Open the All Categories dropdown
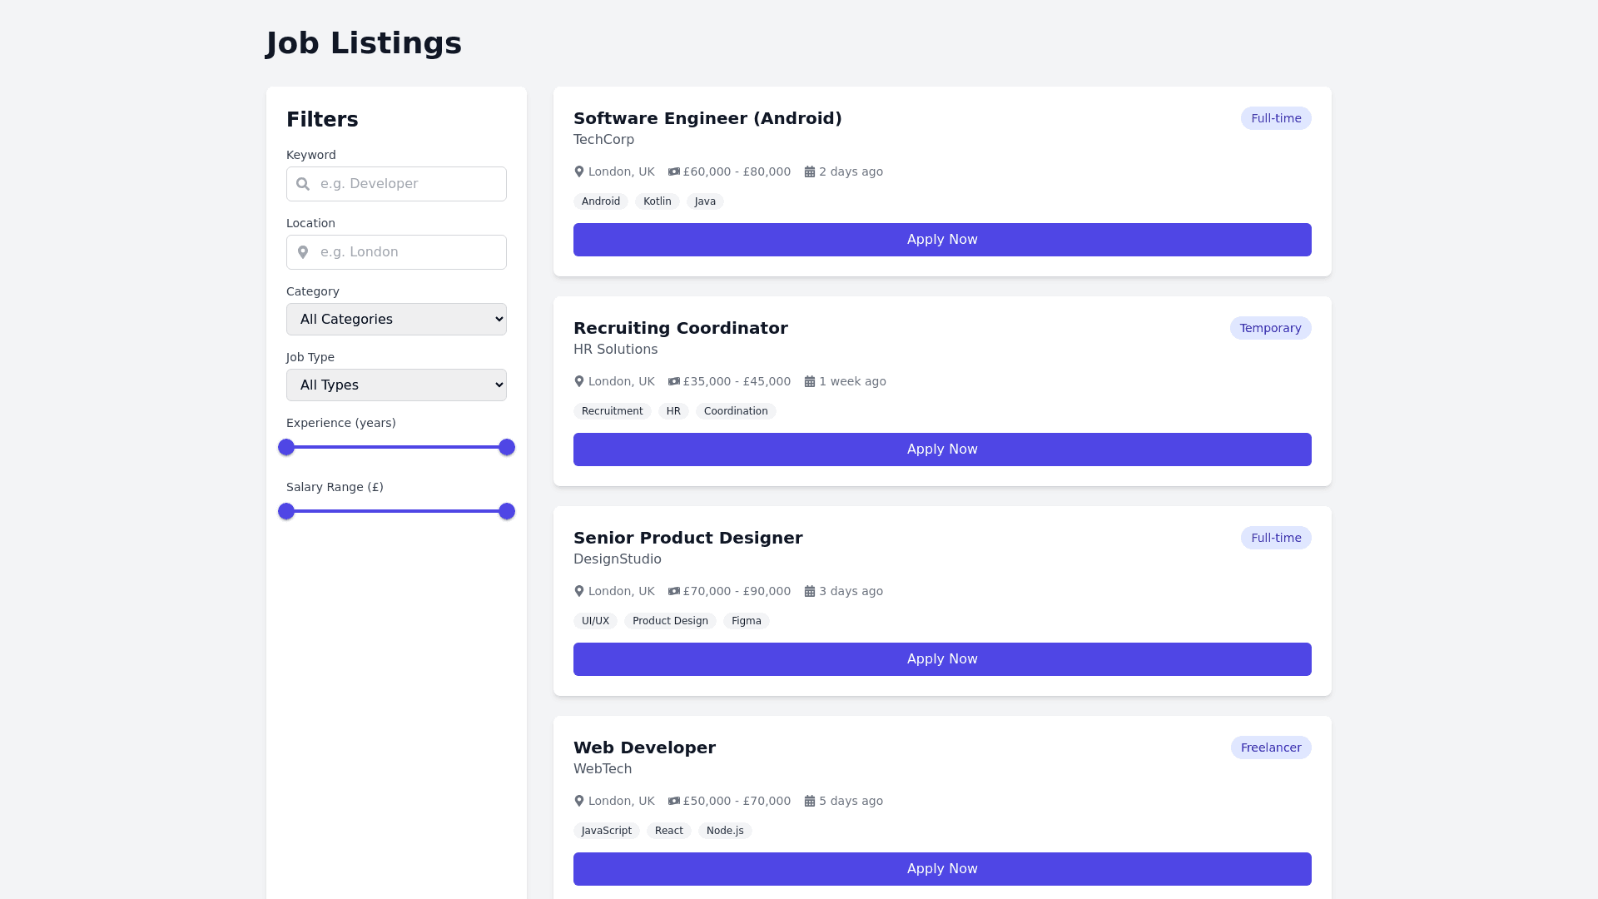 click(x=396, y=320)
